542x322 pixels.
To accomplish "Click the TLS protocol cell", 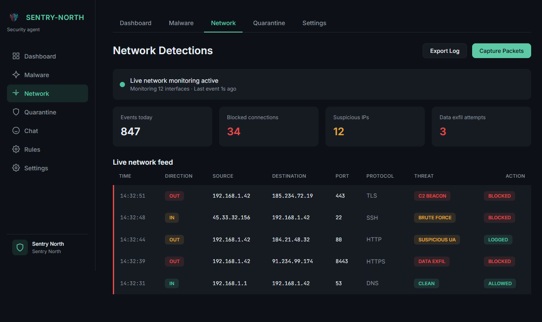I will tap(371, 196).
